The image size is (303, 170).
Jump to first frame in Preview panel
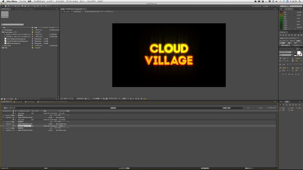[x=281, y=35]
